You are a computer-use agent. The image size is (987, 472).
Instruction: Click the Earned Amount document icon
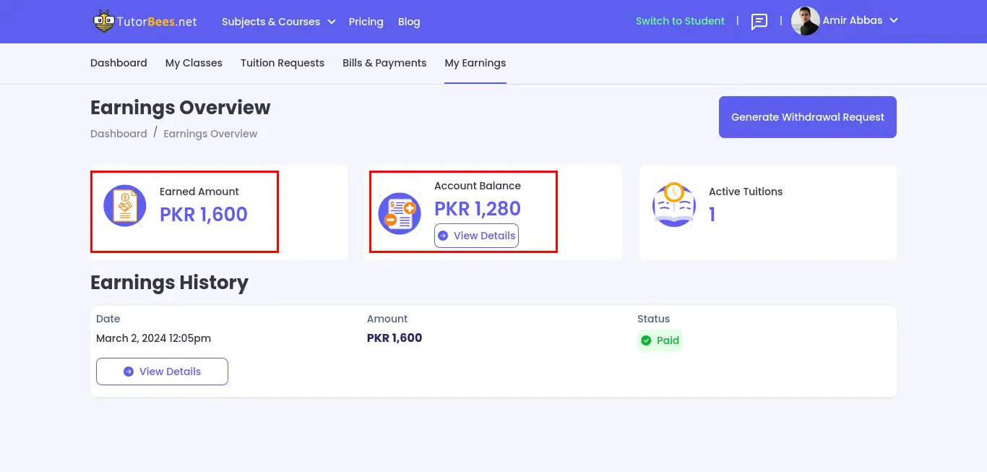pyautogui.click(x=124, y=205)
